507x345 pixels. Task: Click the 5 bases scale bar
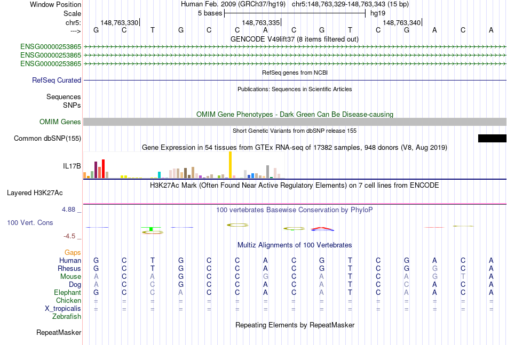pos(295,13)
